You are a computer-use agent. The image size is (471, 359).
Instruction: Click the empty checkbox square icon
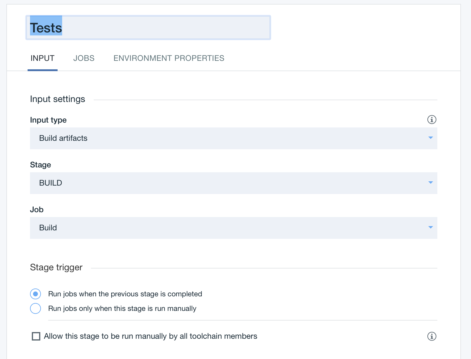[x=36, y=336]
